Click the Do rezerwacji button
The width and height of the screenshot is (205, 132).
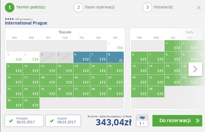point(177,121)
